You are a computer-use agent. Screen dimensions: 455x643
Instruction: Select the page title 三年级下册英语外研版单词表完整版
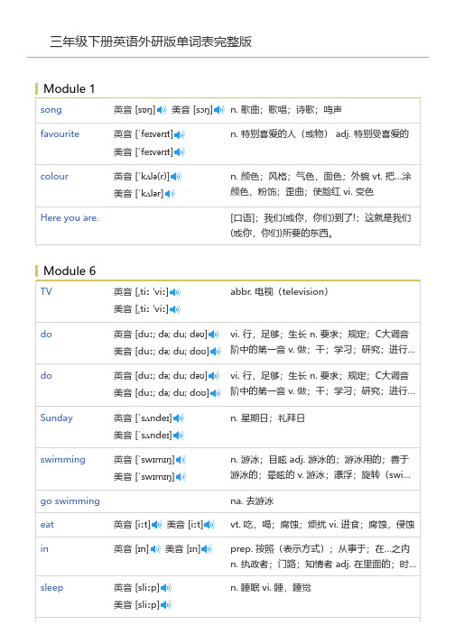click(151, 41)
